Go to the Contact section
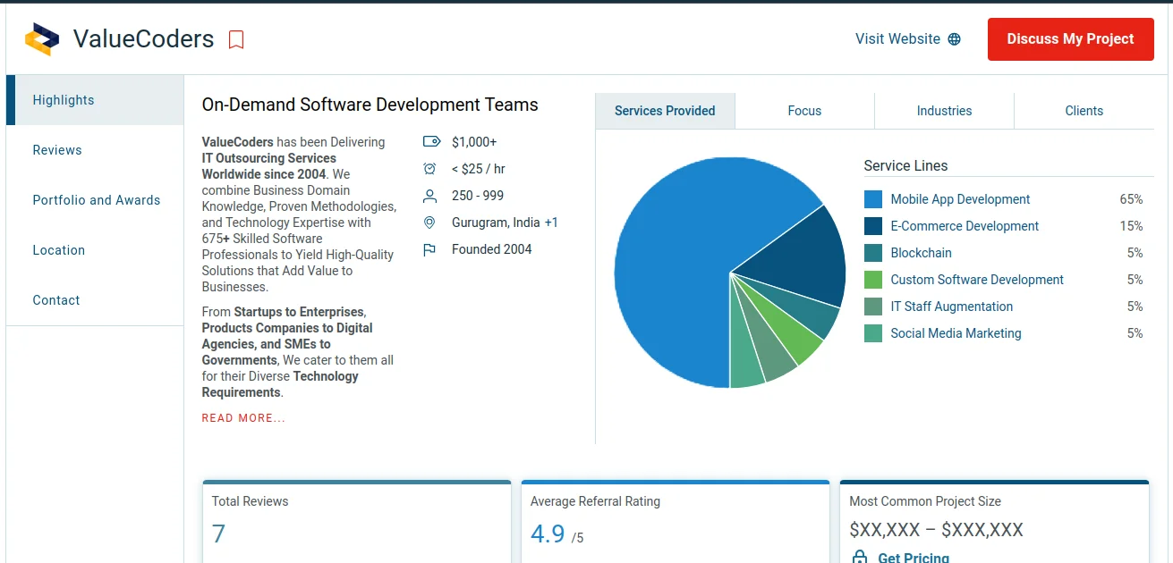 [95, 300]
